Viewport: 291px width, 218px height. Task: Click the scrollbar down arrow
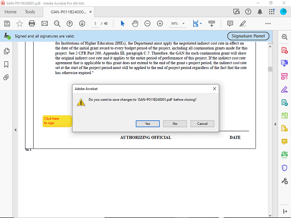pos(270,216)
